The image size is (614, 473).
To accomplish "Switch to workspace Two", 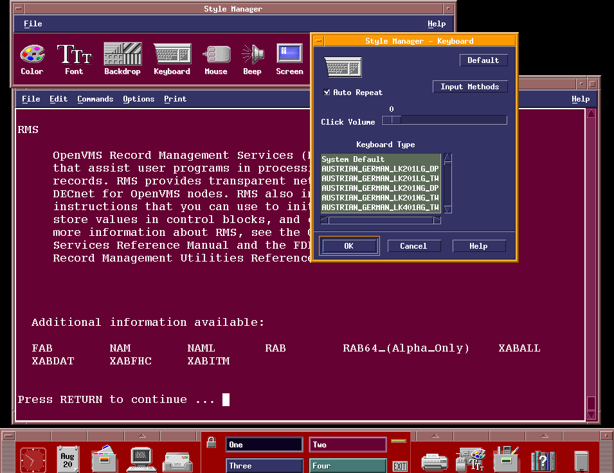I will pos(348,445).
